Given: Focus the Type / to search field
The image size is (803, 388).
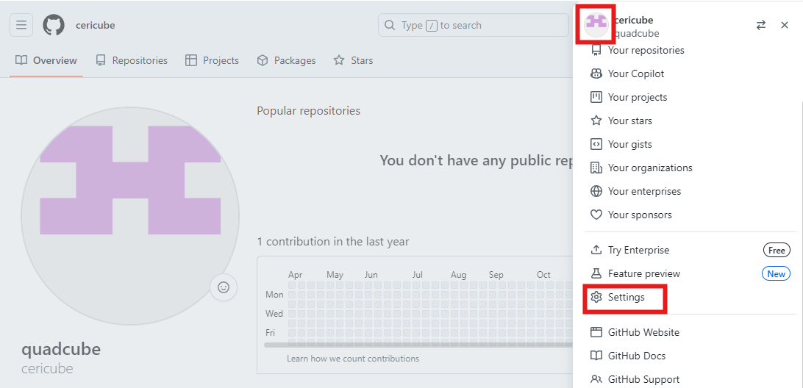Looking at the screenshot, I should coord(474,25).
